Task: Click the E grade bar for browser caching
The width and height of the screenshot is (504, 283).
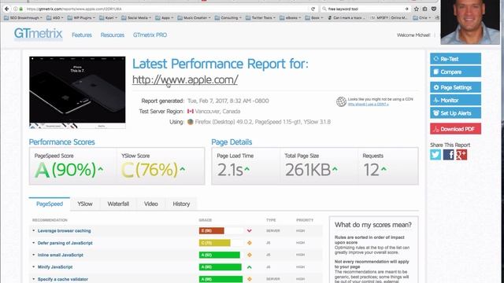Action: (211, 230)
